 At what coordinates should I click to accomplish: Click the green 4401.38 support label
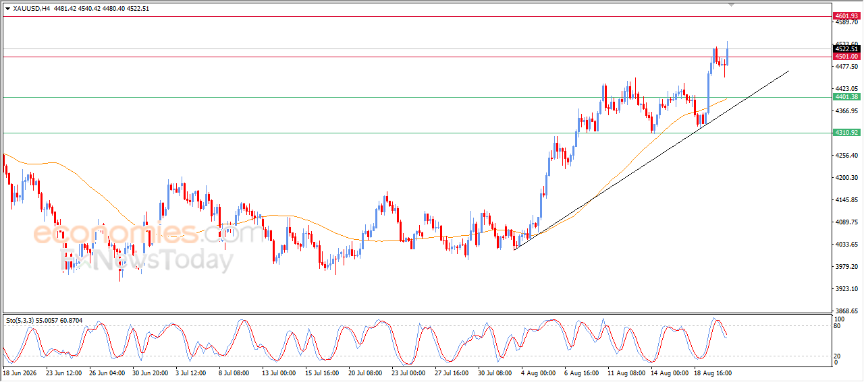click(x=846, y=97)
